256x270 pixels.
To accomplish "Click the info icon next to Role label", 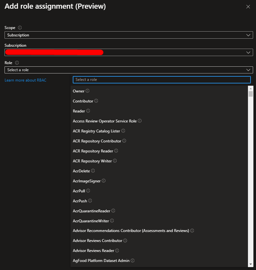I will 17,63.
